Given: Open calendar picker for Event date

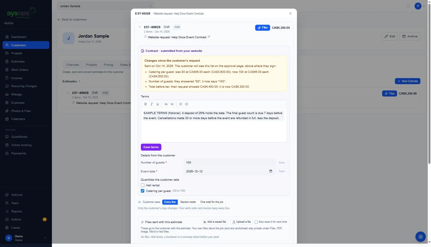Looking at the screenshot, I should [271, 171].
